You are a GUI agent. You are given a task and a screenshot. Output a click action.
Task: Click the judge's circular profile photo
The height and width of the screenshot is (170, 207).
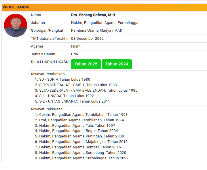click(16, 25)
